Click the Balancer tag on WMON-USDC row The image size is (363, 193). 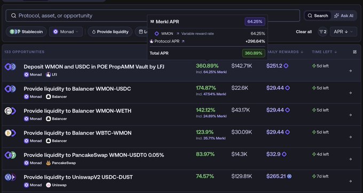(x=56, y=97)
